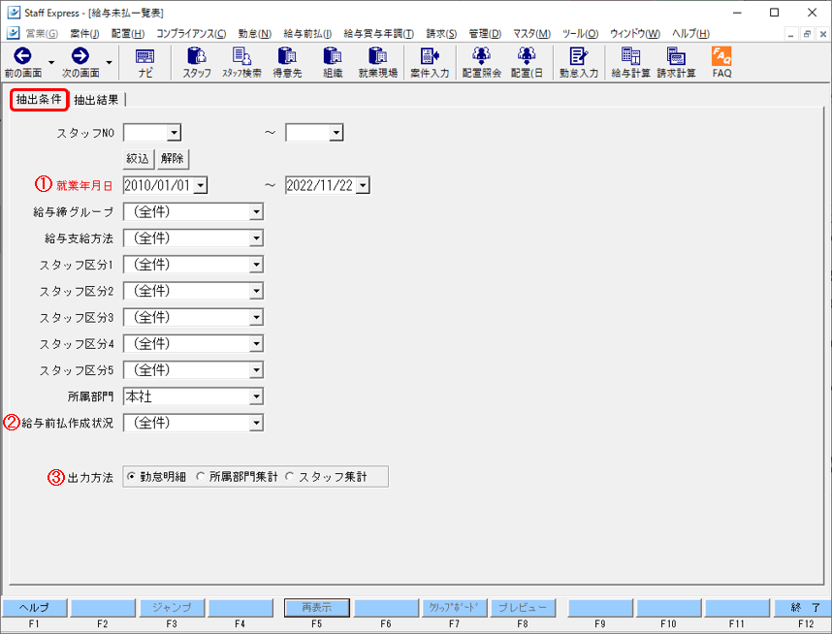Go back with 前の画面 arrow icon
This screenshot has height=634, width=832.
coord(23,56)
